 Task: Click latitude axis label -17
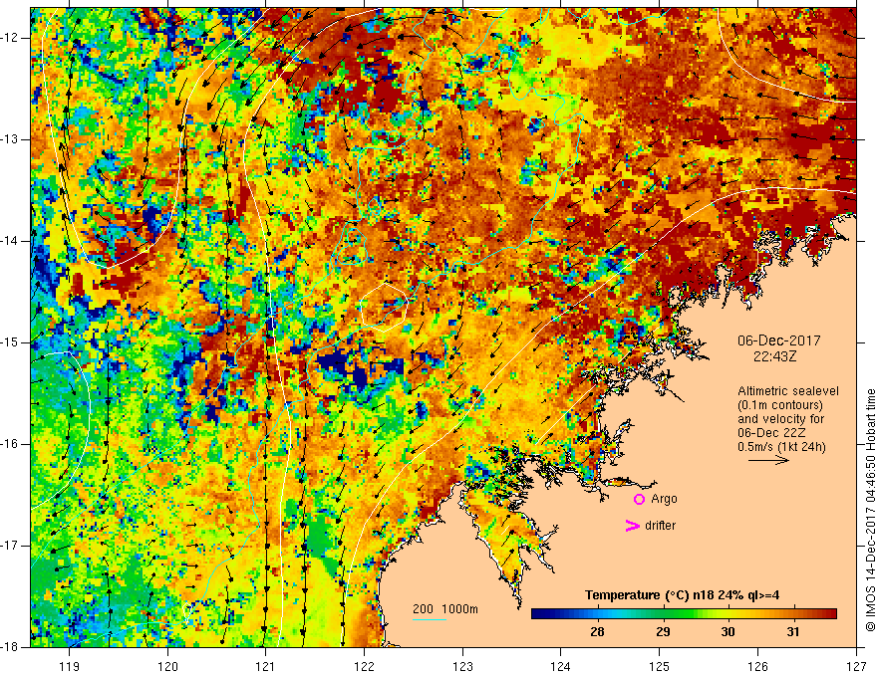(10, 546)
